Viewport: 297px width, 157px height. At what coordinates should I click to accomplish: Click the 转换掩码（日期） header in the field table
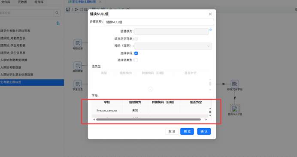coord(163,102)
